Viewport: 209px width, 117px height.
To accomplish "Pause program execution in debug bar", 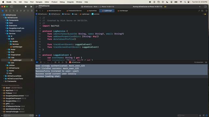I will tap(41, 62).
